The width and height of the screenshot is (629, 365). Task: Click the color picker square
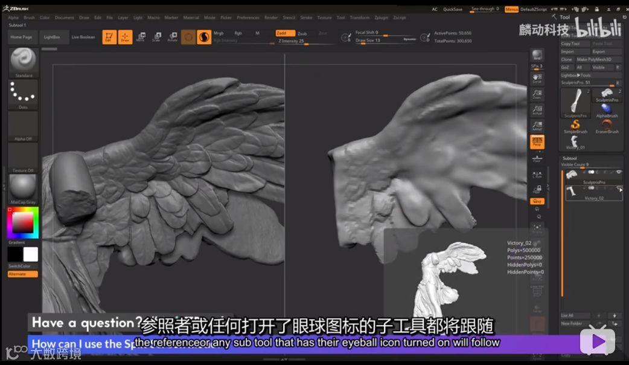point(23,222)
